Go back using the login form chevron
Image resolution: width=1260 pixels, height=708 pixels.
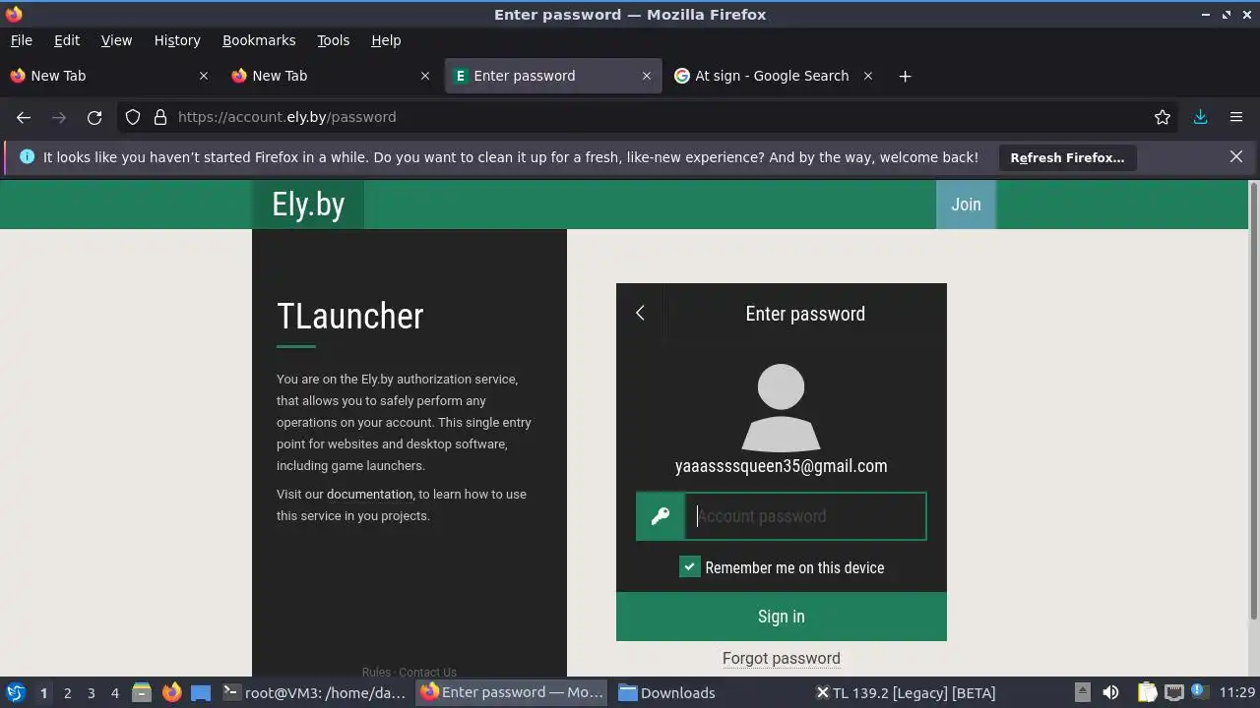click(640, 313)
